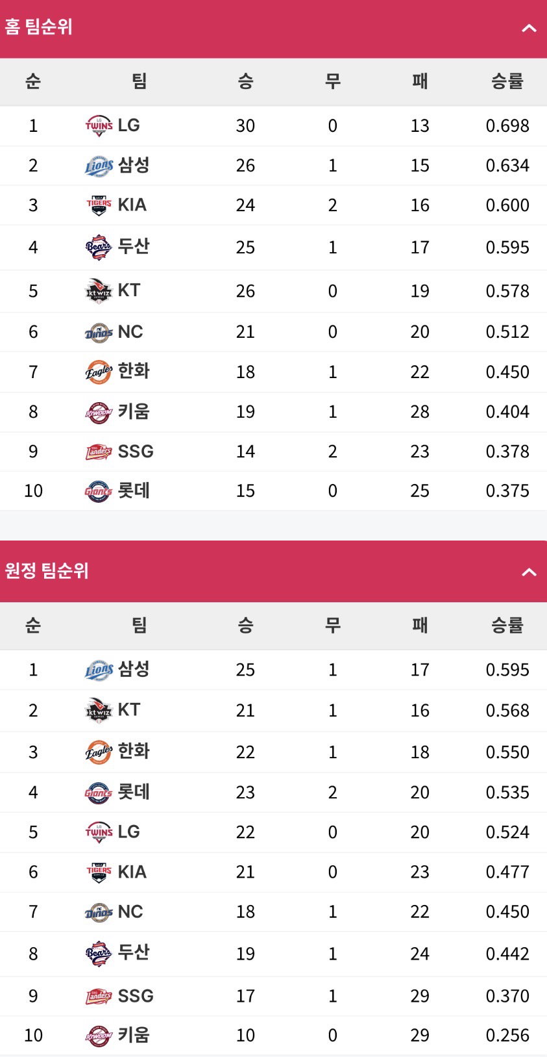Click 키움 logo in away rankings
547x1057 pixels.
click(x=99, y=1036)
